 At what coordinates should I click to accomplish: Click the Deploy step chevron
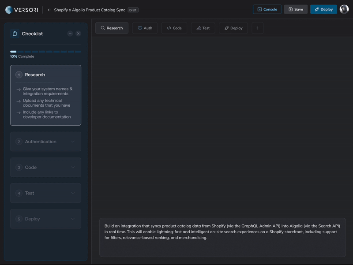(x=73, y=219)
